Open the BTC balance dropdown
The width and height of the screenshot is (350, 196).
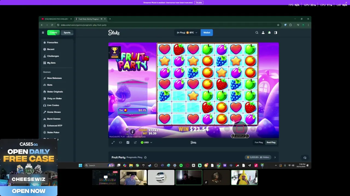[x=187, y=33]
